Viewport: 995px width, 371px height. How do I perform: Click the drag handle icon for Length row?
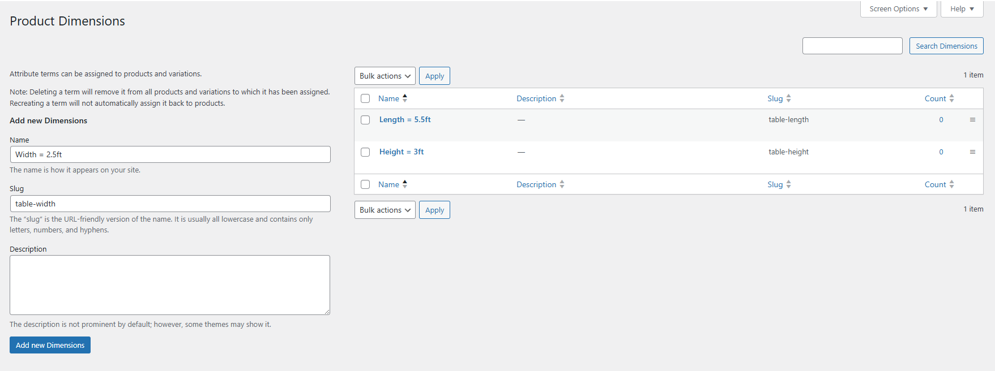tap(972, 120)
